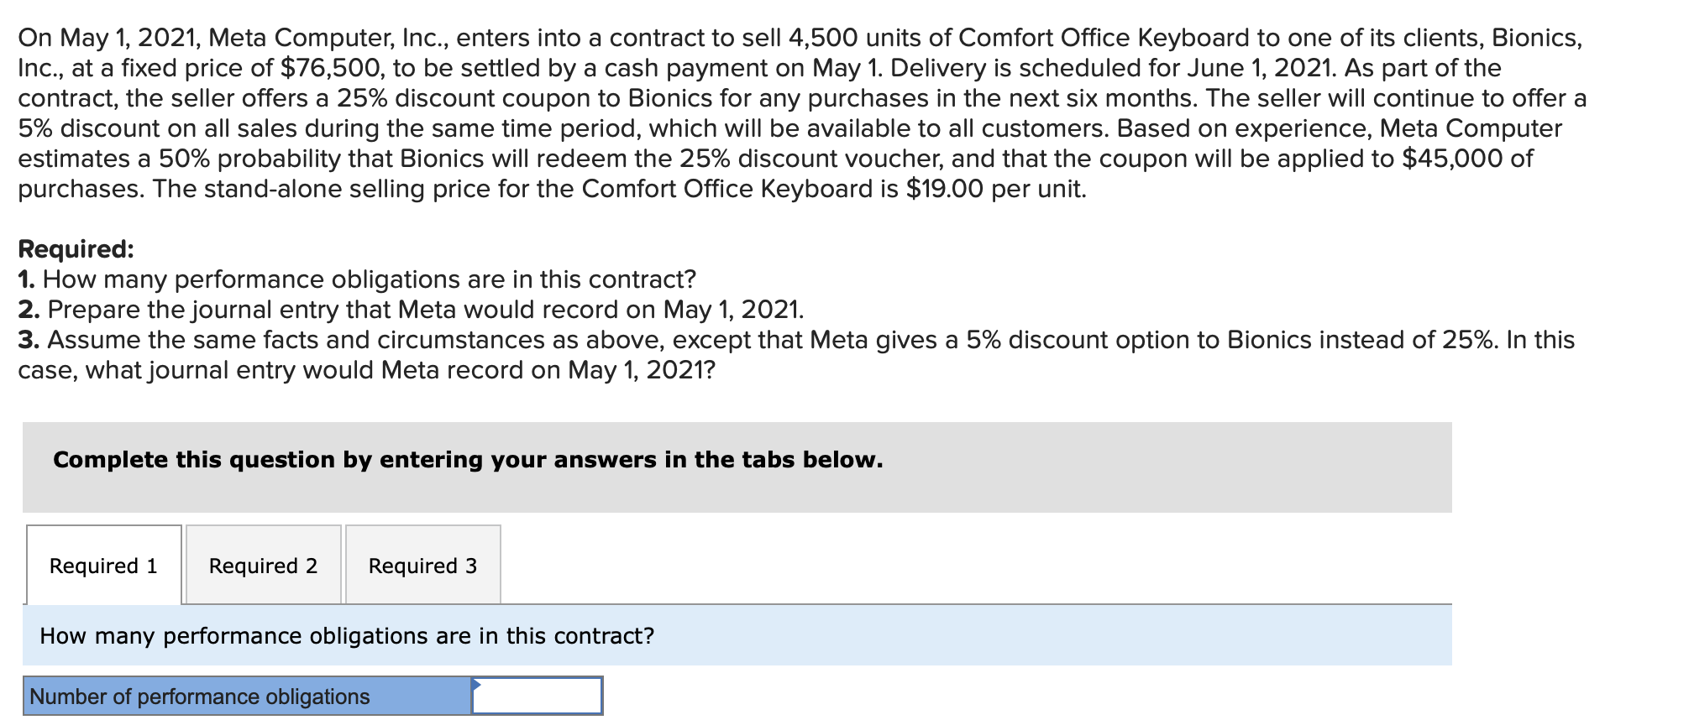Click the performance obligations answer input box
This screenshot has width=1689, height=720.
pos(538,697)
